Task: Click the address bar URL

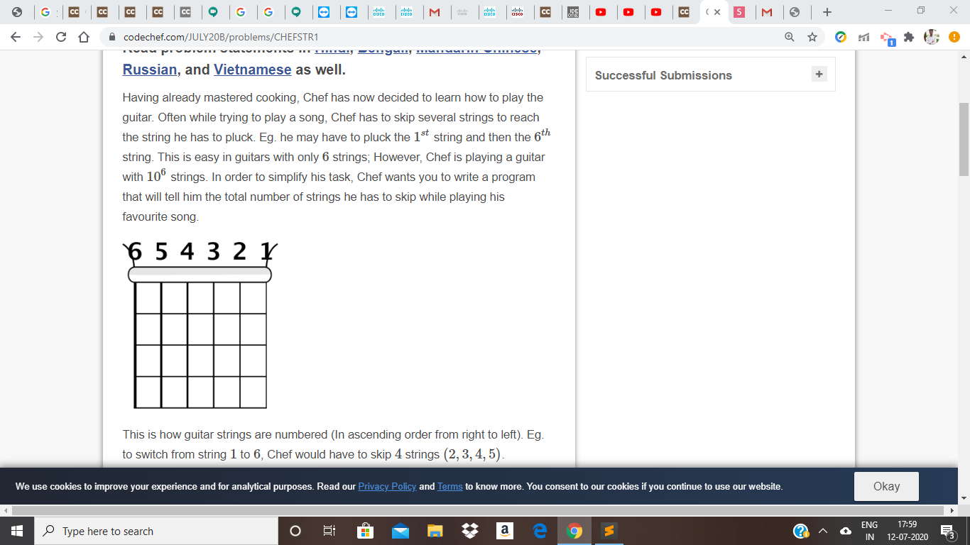Action: click(x=221, y=37)
